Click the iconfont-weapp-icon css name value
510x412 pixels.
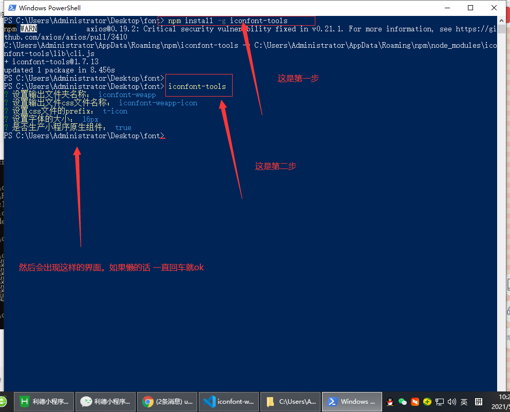tap(158, 103)
